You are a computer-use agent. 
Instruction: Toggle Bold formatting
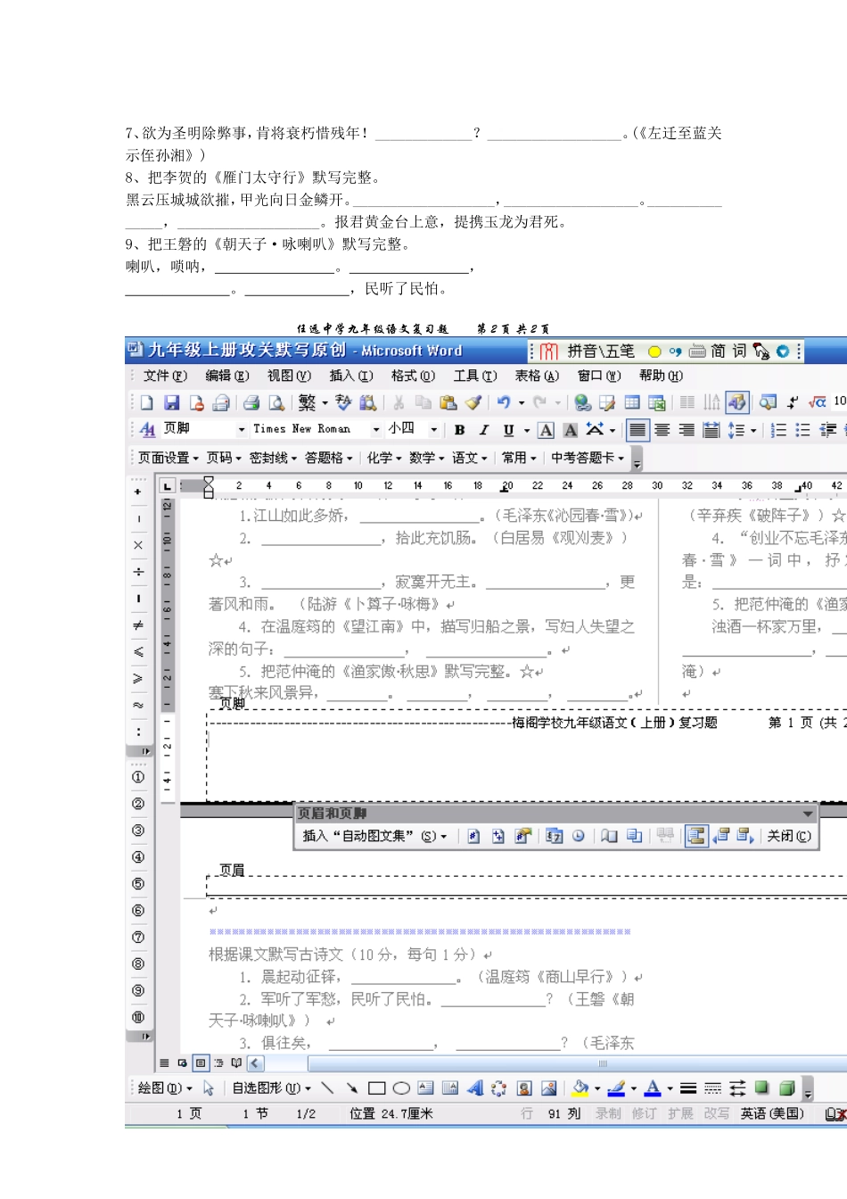[x=460, y=430]
